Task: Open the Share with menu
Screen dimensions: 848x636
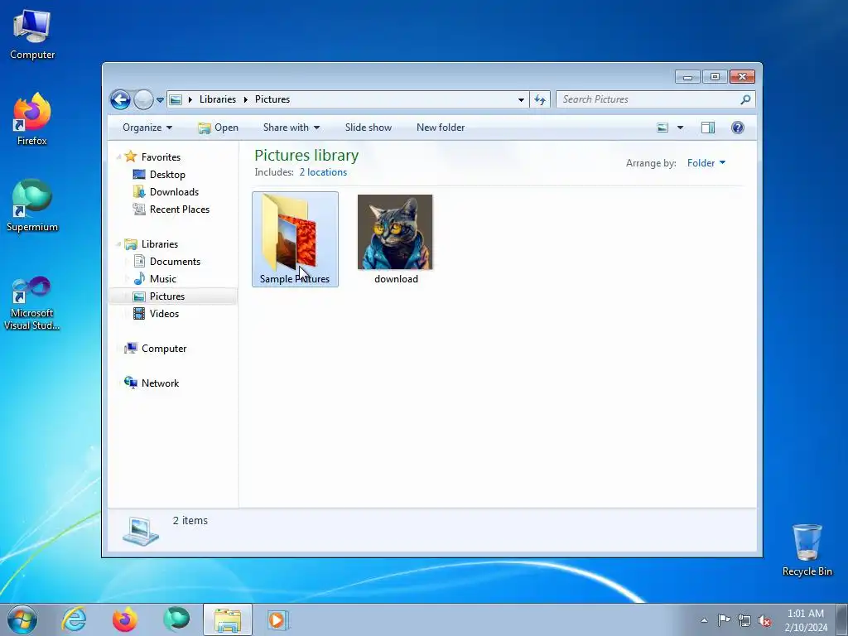Action: [x=291, y=128]
